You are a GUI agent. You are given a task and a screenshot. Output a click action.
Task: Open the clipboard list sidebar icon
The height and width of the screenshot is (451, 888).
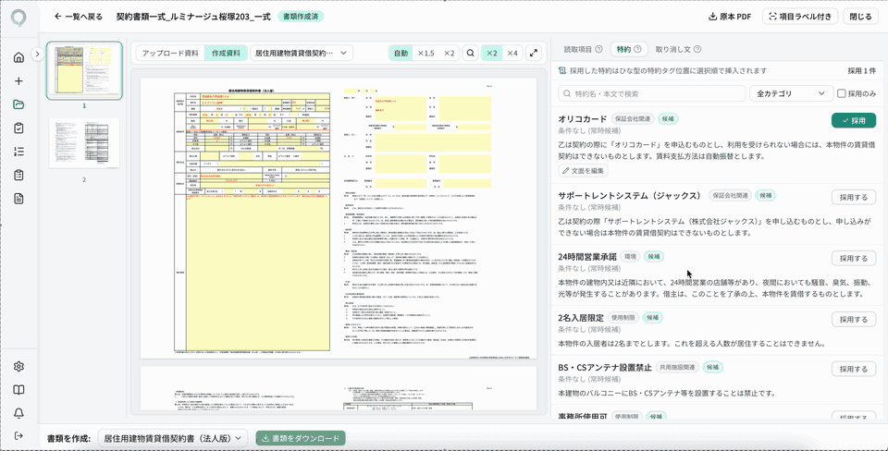pyautogui.click(x=18, y=175)
